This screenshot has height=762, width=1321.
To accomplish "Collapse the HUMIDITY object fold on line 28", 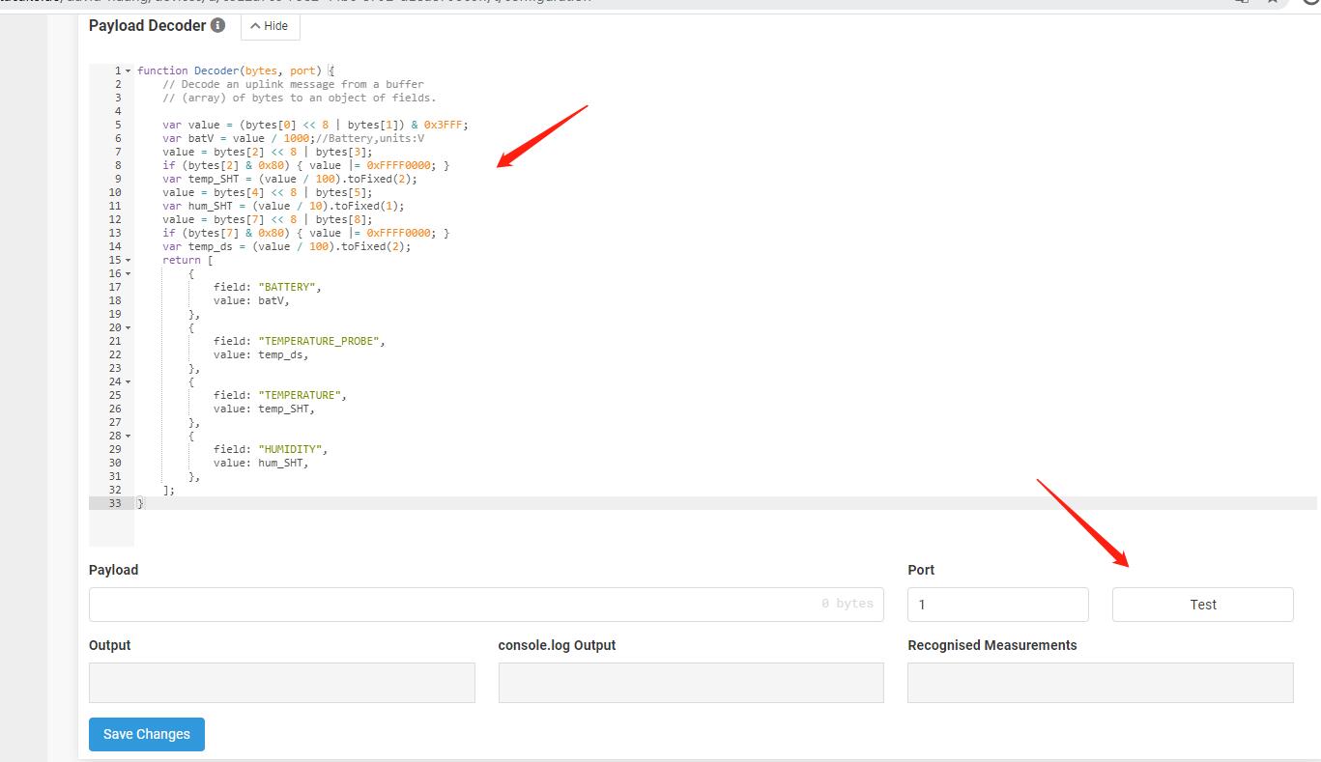I will tap(128, 436).
